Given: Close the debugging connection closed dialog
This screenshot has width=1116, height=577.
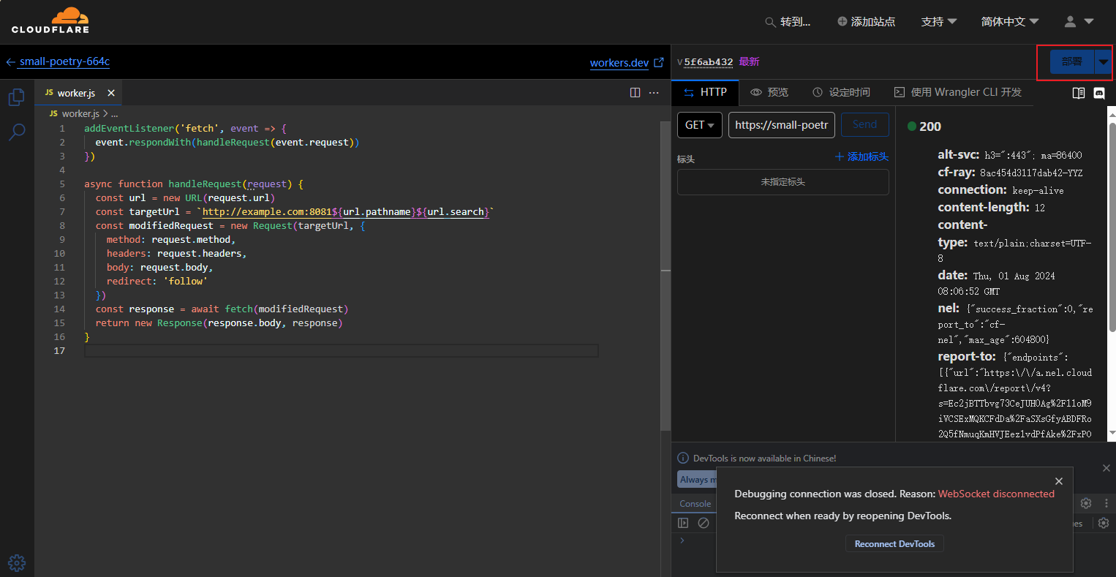Looking at the screenshot, I should coord(1059,480).
